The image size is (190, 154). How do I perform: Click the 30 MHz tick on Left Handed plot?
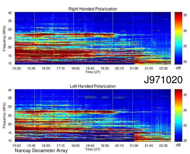point(10,107)
